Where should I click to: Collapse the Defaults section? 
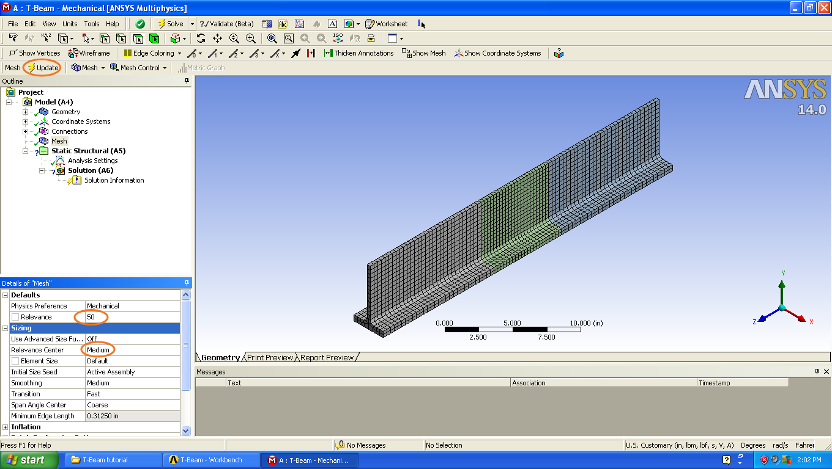pyautogui.click(x=6, y=295)
